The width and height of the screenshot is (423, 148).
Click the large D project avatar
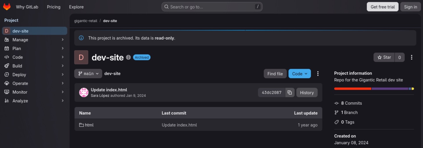(x=81, y=57)
